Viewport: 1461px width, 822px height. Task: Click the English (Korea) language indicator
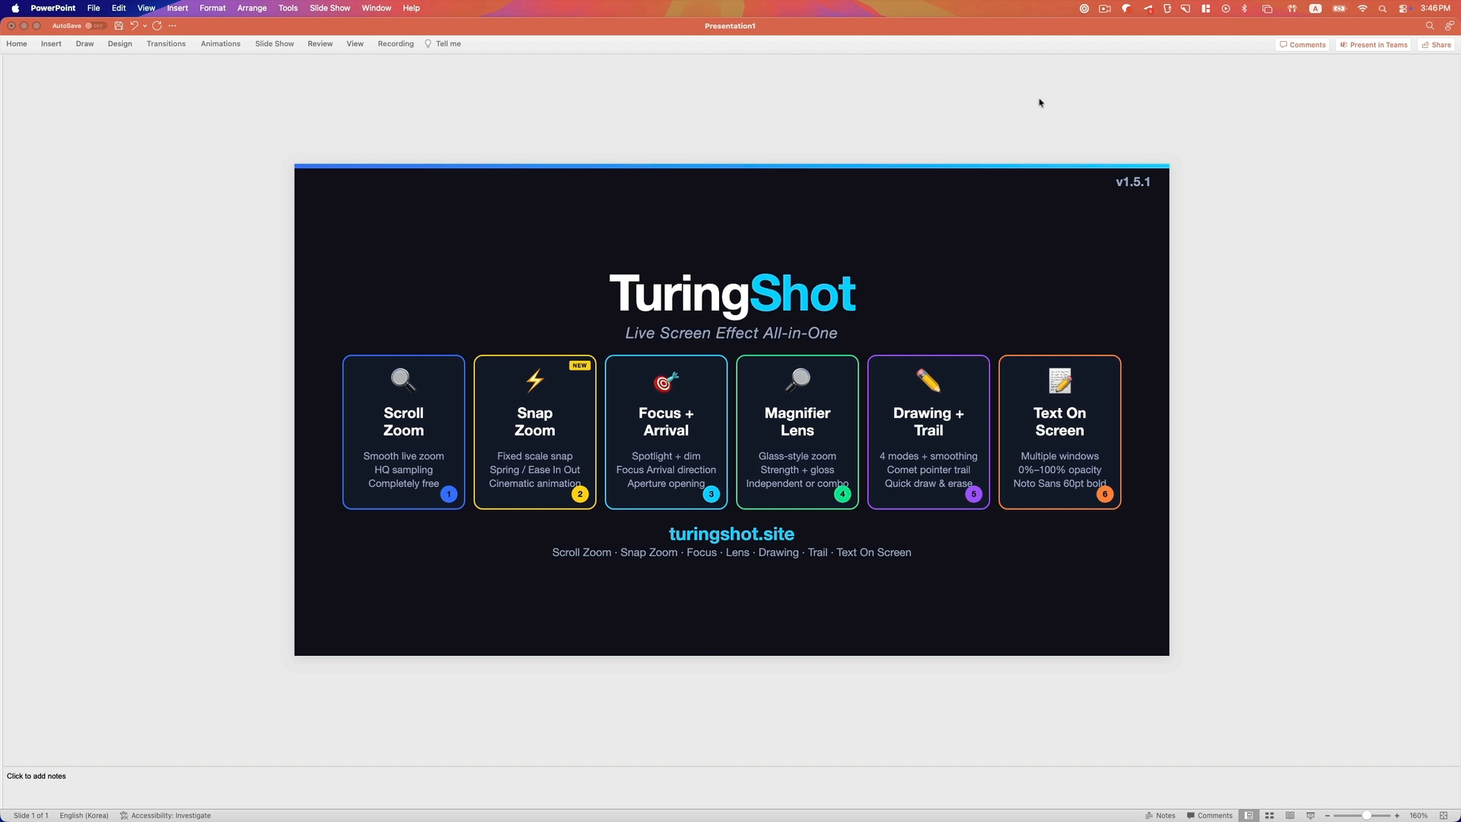(84, 815)
